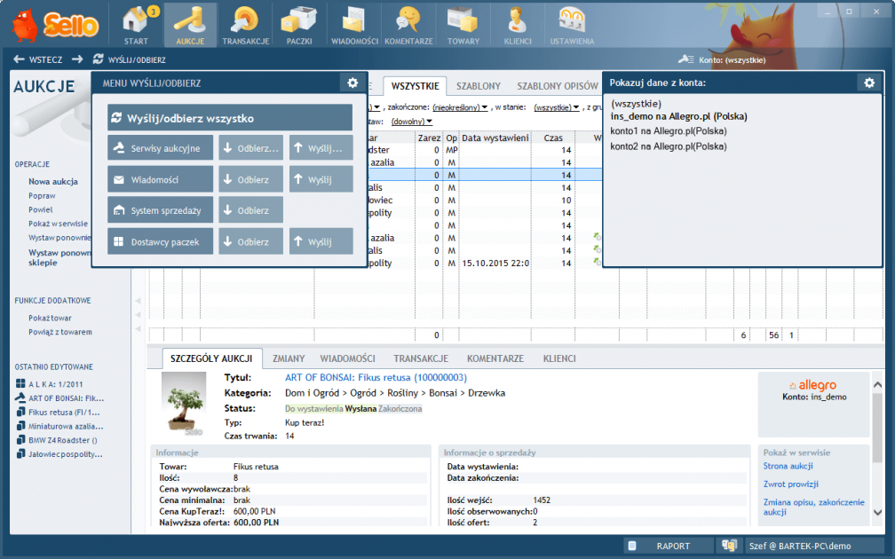Open the START module in toolbar
This screenshot has width=895, height=559.
[136, 25]
